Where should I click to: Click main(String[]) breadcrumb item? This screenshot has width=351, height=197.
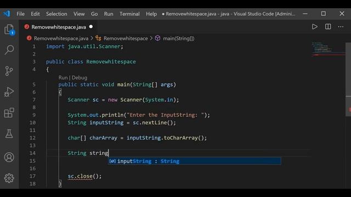point(179,38)
